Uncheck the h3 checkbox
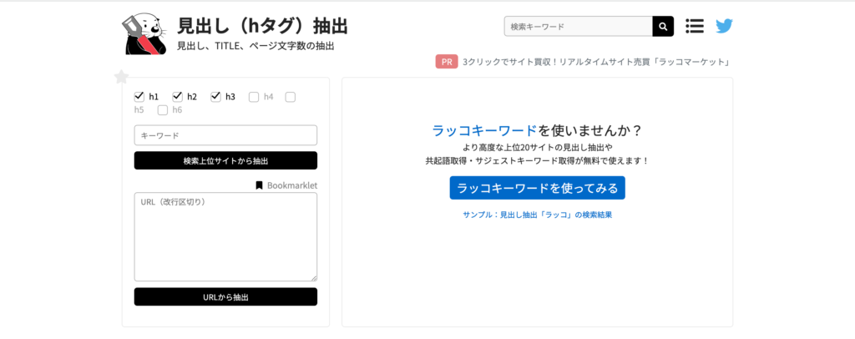 215,97
